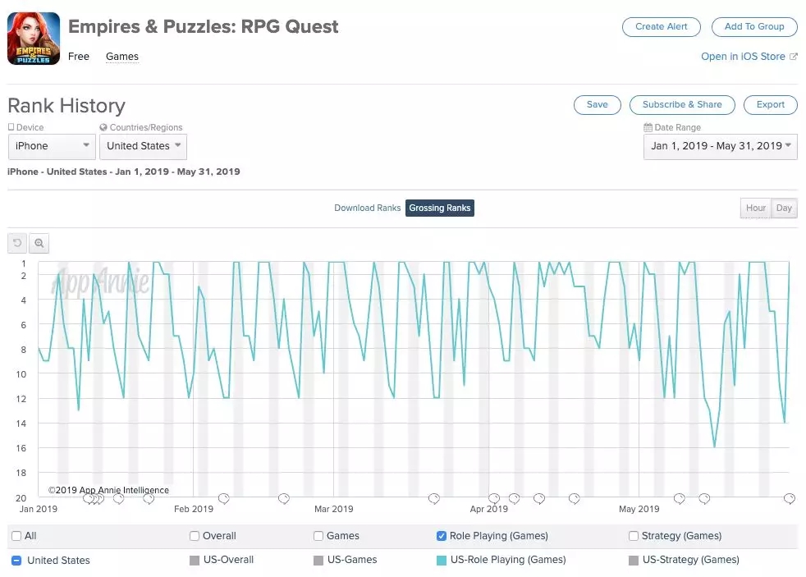Click the Empires & Puzzles app icon

34,39
